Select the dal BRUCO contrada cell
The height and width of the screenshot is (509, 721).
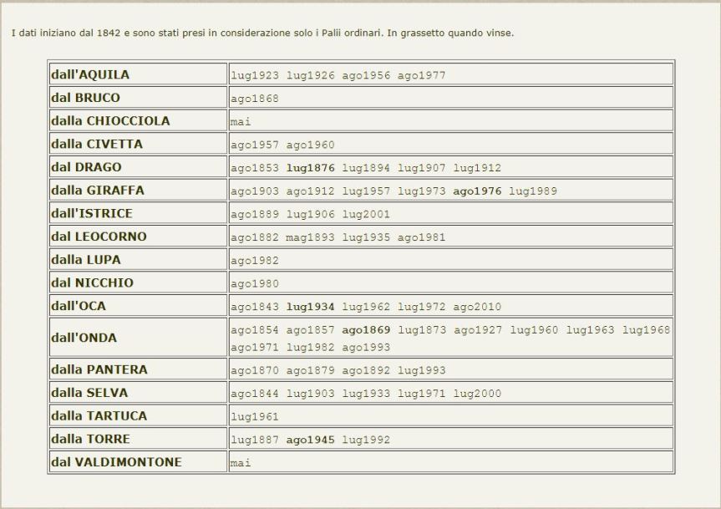click(85, 98)
